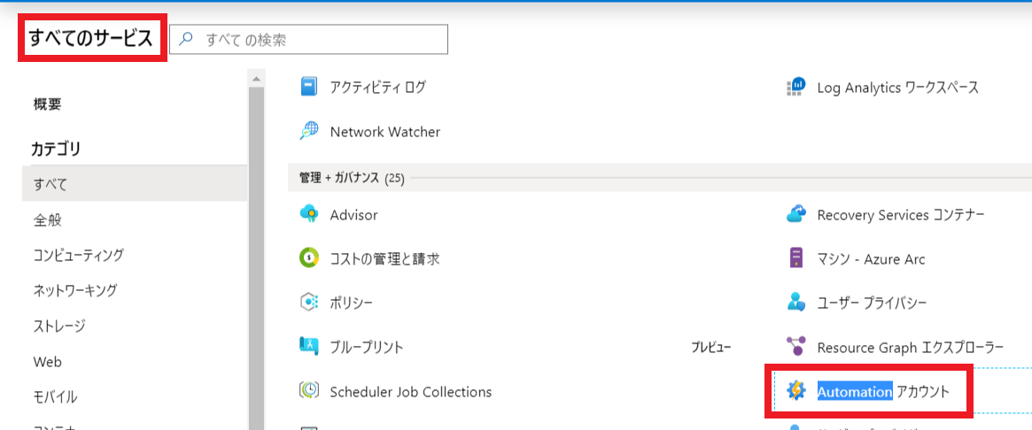Open Scheduler Job Collections link

(411, 392)
